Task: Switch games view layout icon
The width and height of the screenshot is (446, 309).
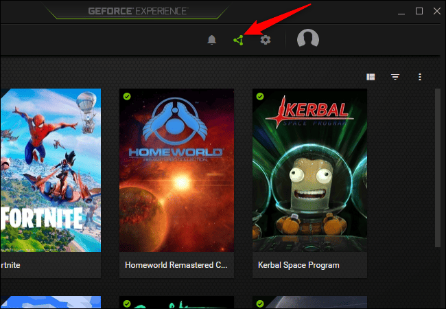Action: coord(371,77)
